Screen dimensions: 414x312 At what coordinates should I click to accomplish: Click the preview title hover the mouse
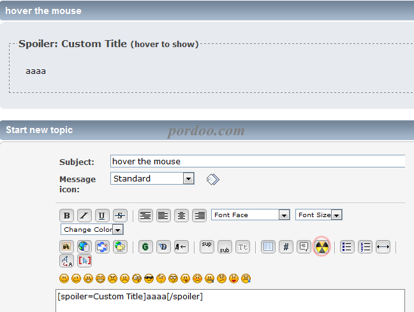43,11
